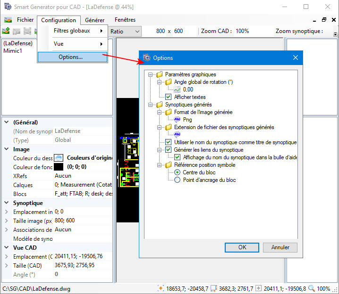Collapse Extension de fichier des synoptiques node

click(x=159, y=128)
